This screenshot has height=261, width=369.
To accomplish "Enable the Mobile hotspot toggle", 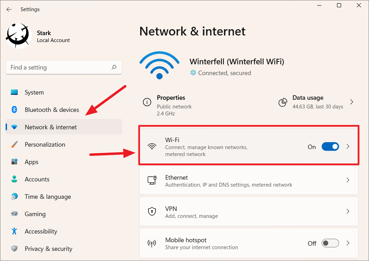I will click(330, 243).
